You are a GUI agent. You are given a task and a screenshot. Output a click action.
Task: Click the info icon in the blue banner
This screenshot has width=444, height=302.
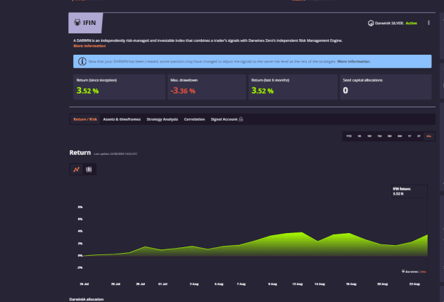click(82, 62)
